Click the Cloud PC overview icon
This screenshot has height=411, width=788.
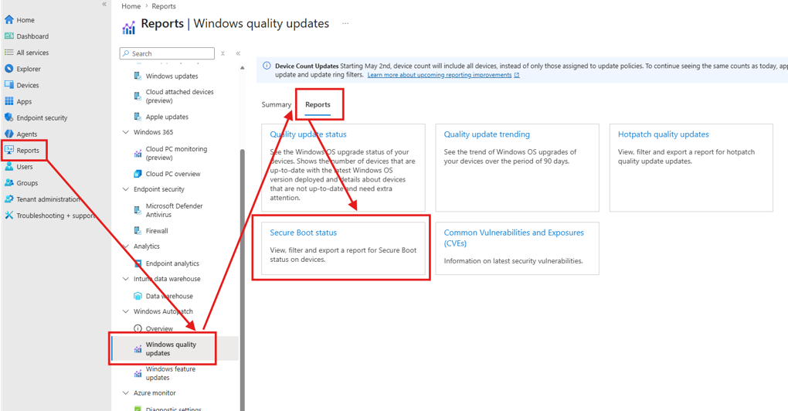click(x=138, y=174)
